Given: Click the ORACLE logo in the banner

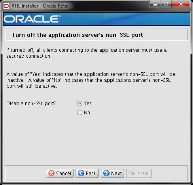Looking at the screenshot, I should pyautogui.click(x=32, y=19).
